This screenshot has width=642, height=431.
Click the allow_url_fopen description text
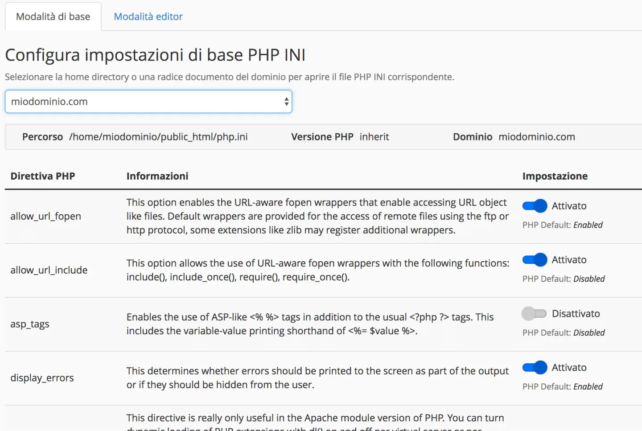click(317, 216)
